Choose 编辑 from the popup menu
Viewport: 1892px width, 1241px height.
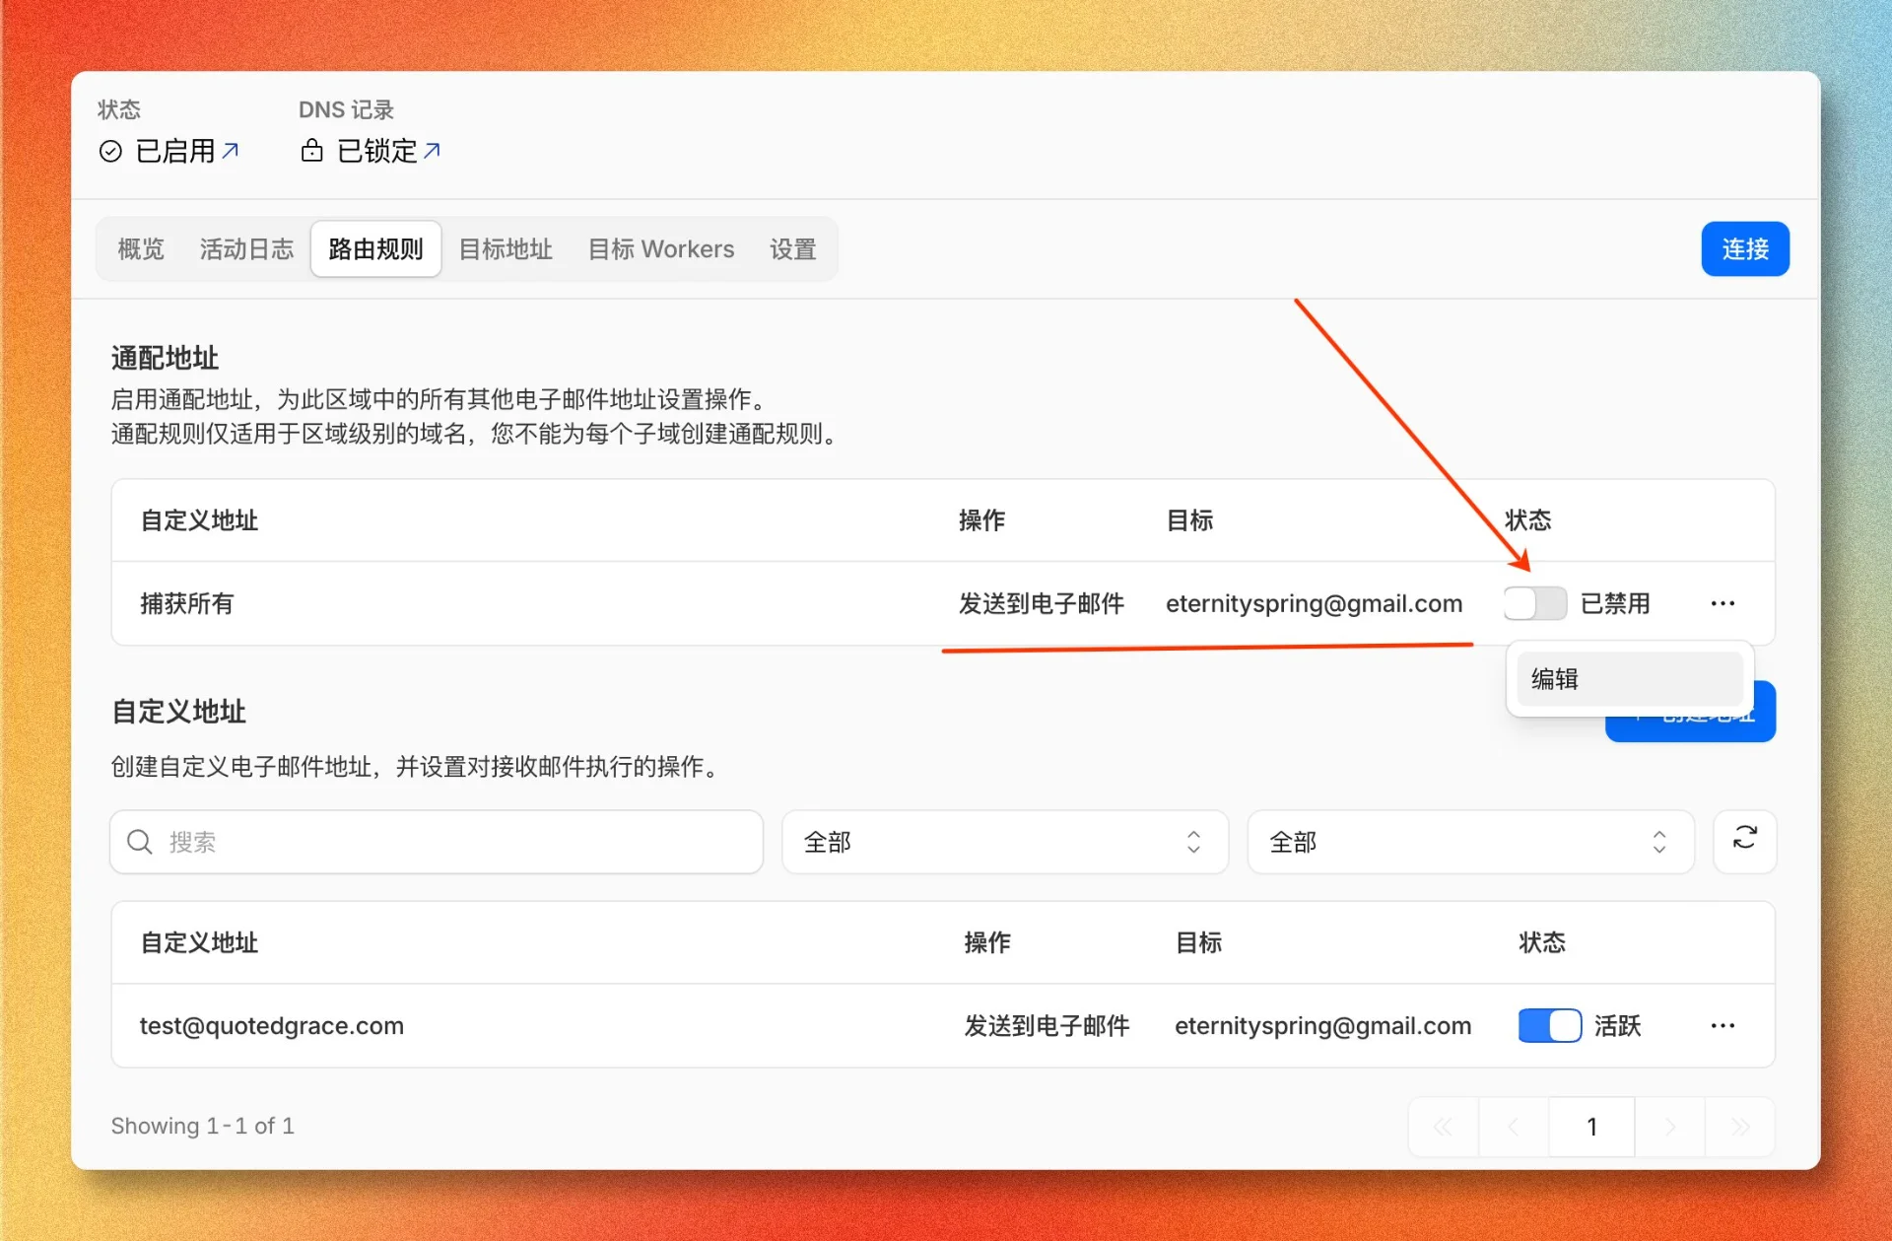[x=1630, y=679]
